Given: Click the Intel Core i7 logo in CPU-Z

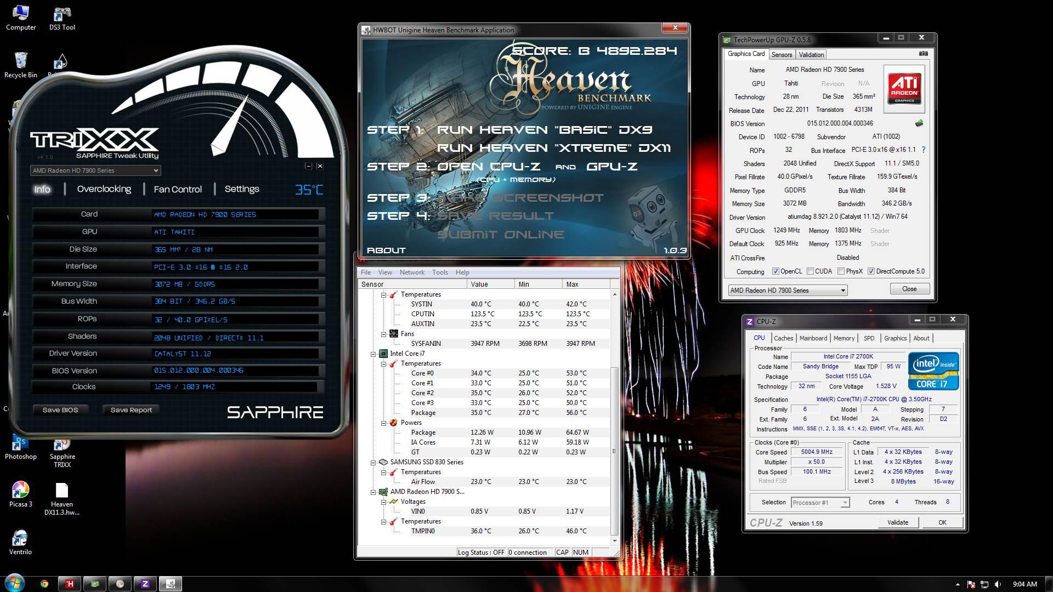Looking at the screenshot, I should (933, 371).
